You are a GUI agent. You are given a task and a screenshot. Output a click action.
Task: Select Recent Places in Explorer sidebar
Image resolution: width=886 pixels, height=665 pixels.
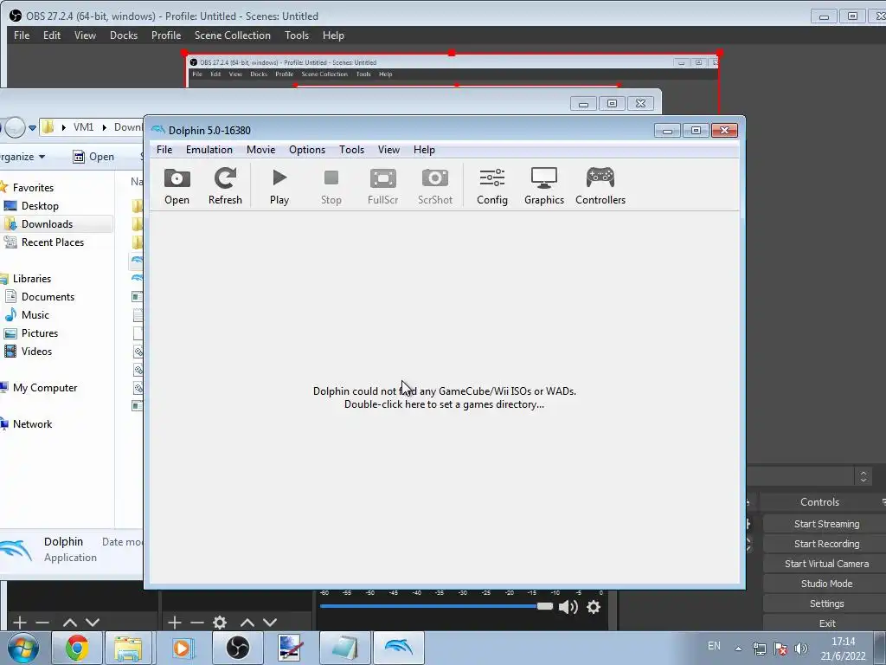tap(53, 242)
